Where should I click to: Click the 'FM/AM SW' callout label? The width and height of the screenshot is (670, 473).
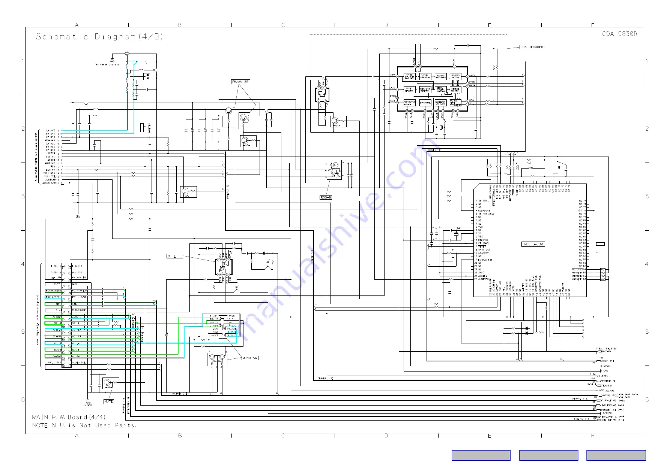(x=240, y=82)
